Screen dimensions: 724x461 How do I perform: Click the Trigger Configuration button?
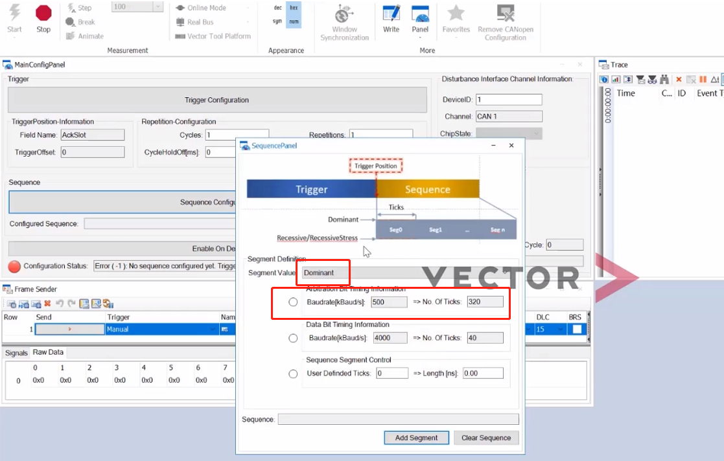(x=217, y=100)
